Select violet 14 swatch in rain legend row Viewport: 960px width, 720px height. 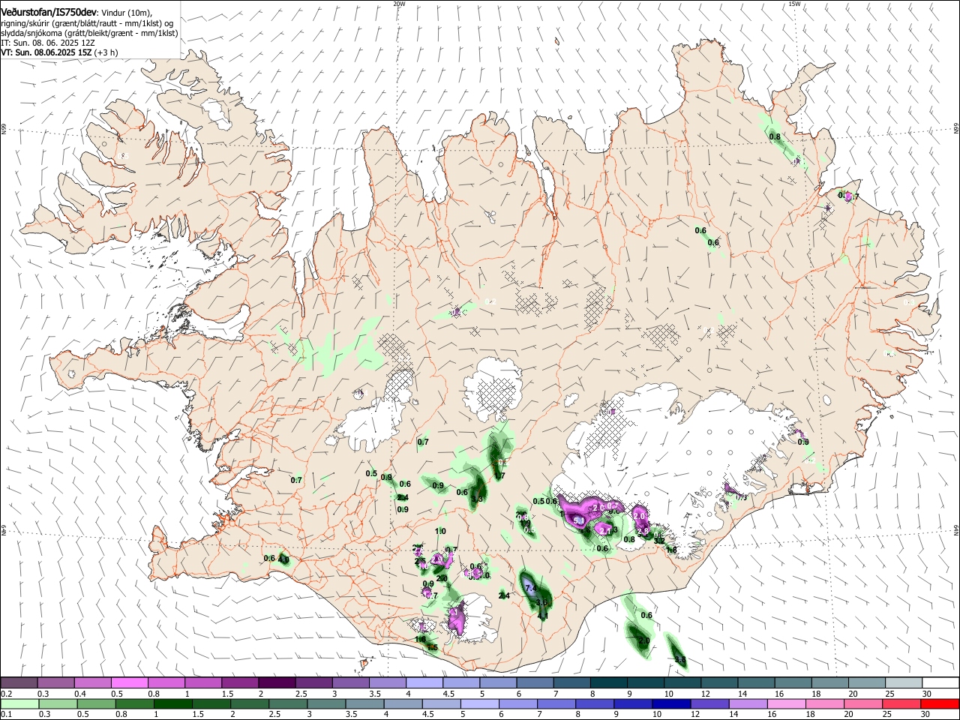pos(748,703)
